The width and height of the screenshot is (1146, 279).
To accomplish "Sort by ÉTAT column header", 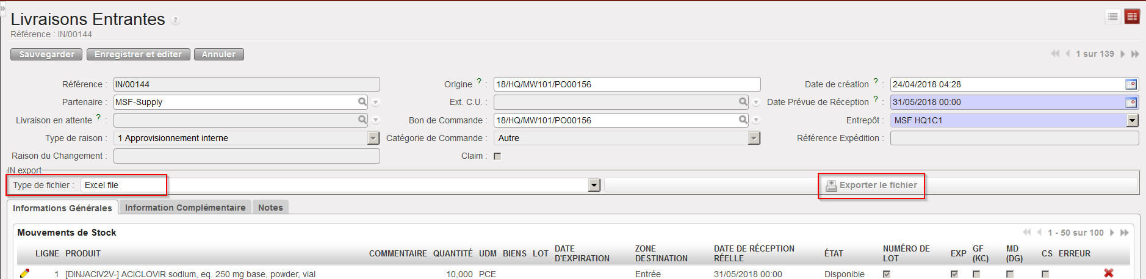I will [x=834, y=253].
